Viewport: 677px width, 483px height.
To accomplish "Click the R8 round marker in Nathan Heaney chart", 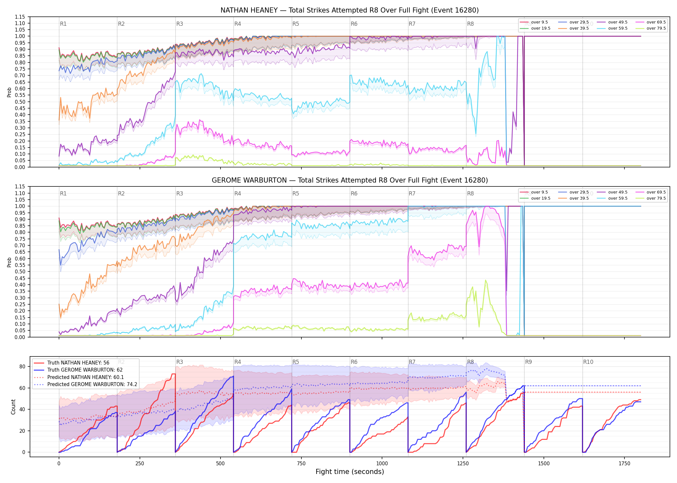I will coord(470,24).
